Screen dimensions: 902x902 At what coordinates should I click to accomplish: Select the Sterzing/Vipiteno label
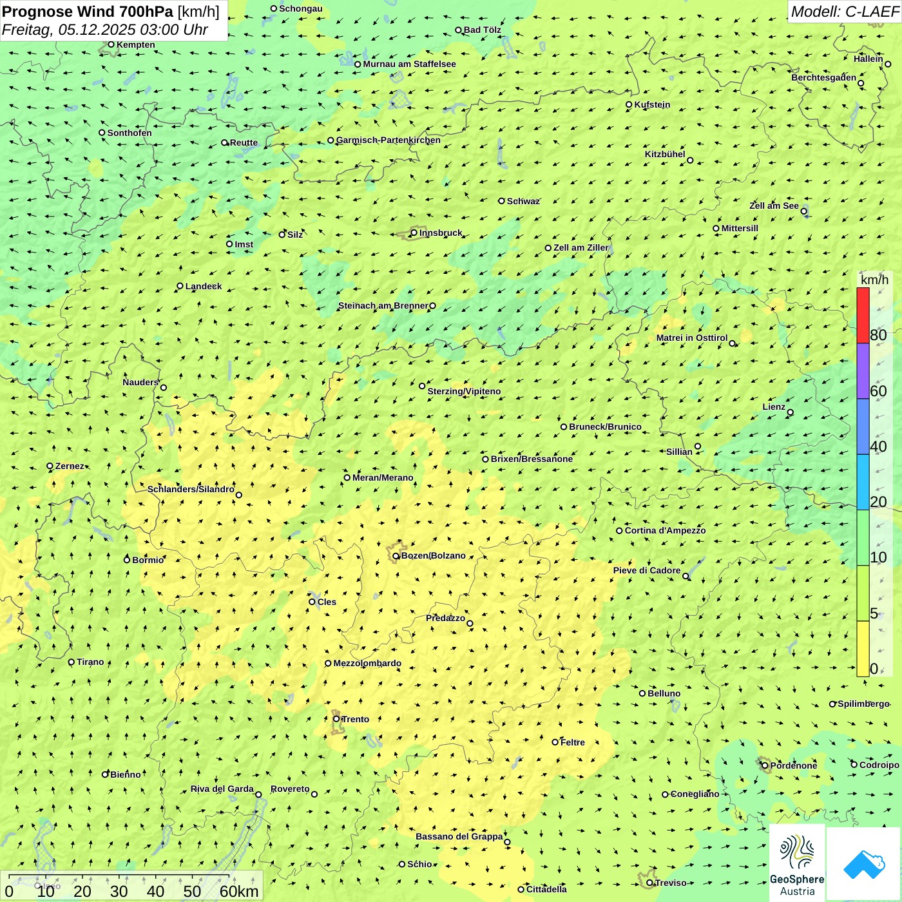click(x=464, y=391)
